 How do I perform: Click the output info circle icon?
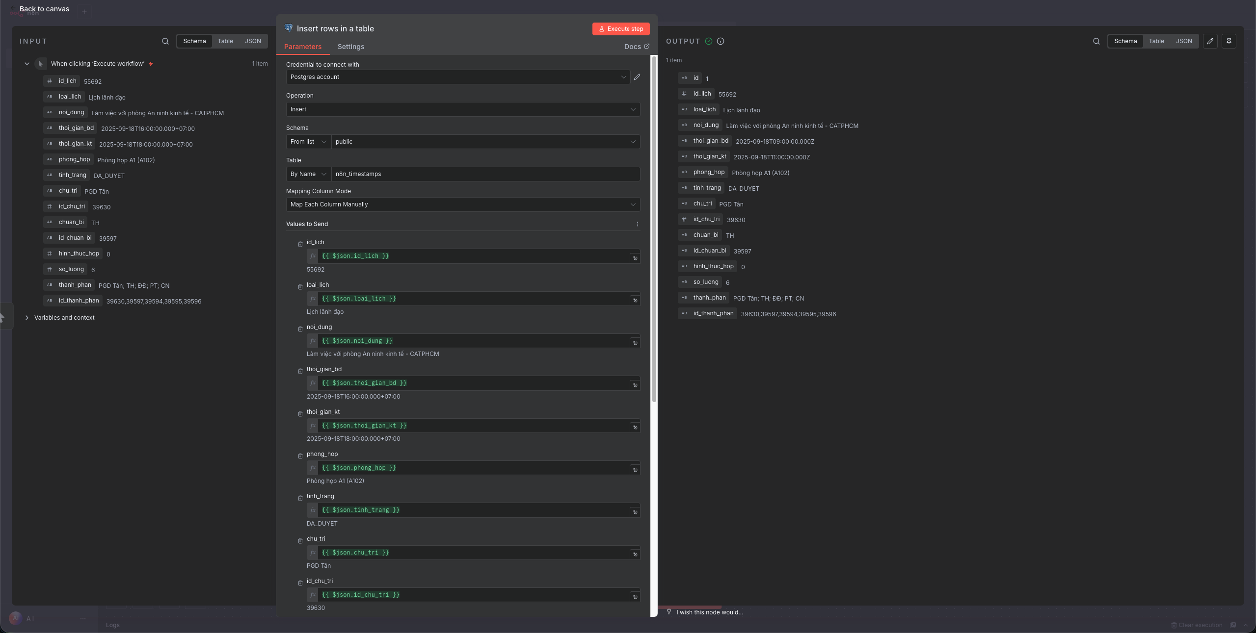[721, 41]
